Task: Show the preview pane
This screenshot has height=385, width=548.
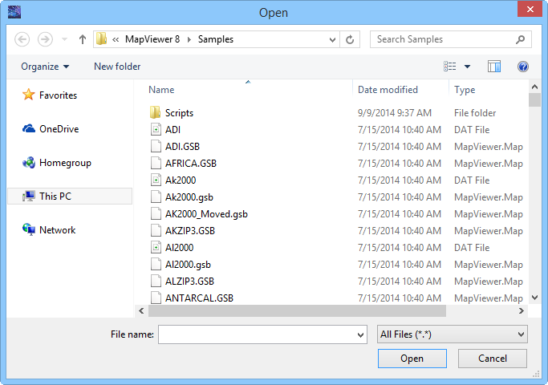Action: point(493,67)
